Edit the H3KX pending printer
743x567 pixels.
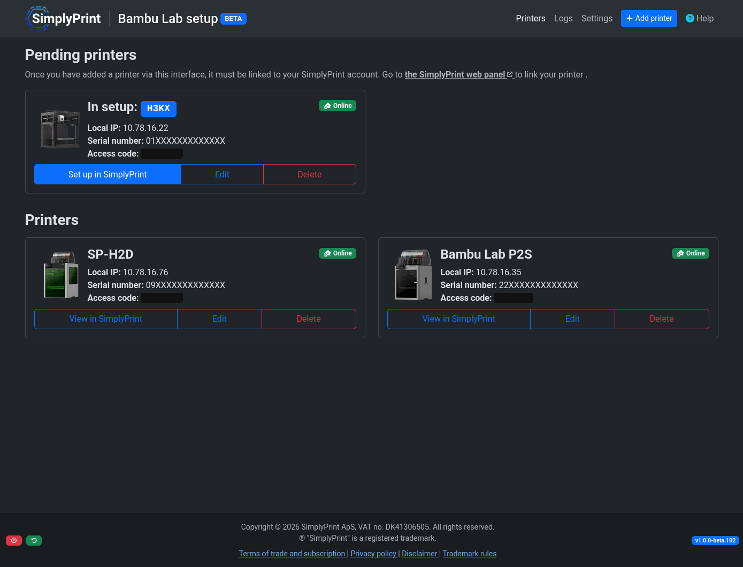(222, 174)
